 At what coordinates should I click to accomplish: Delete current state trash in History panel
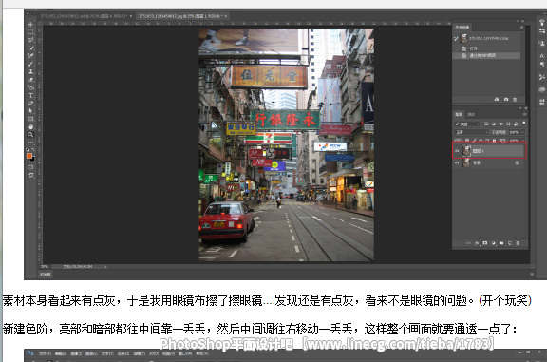(515, 100)
